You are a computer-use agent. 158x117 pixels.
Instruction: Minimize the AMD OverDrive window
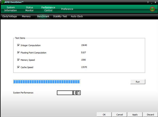click(x=152, y=3)
